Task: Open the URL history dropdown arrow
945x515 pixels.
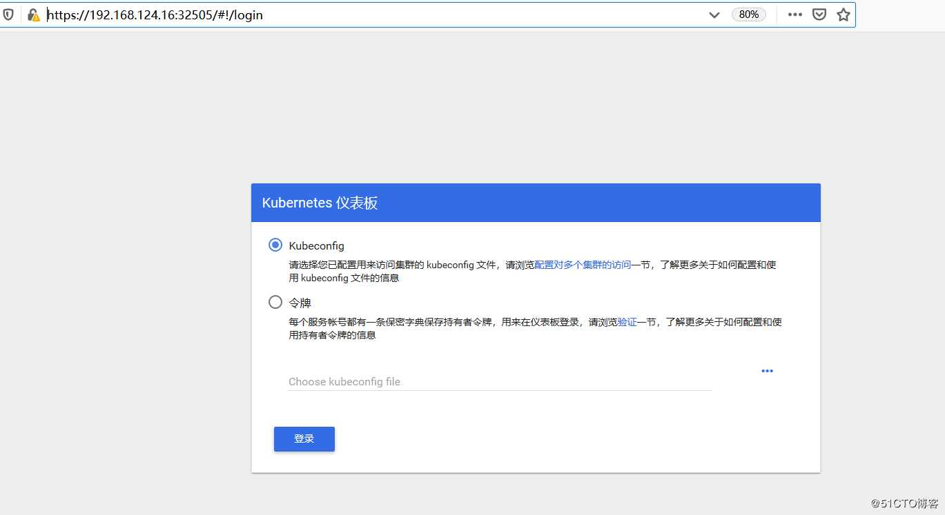Action: 714,14
